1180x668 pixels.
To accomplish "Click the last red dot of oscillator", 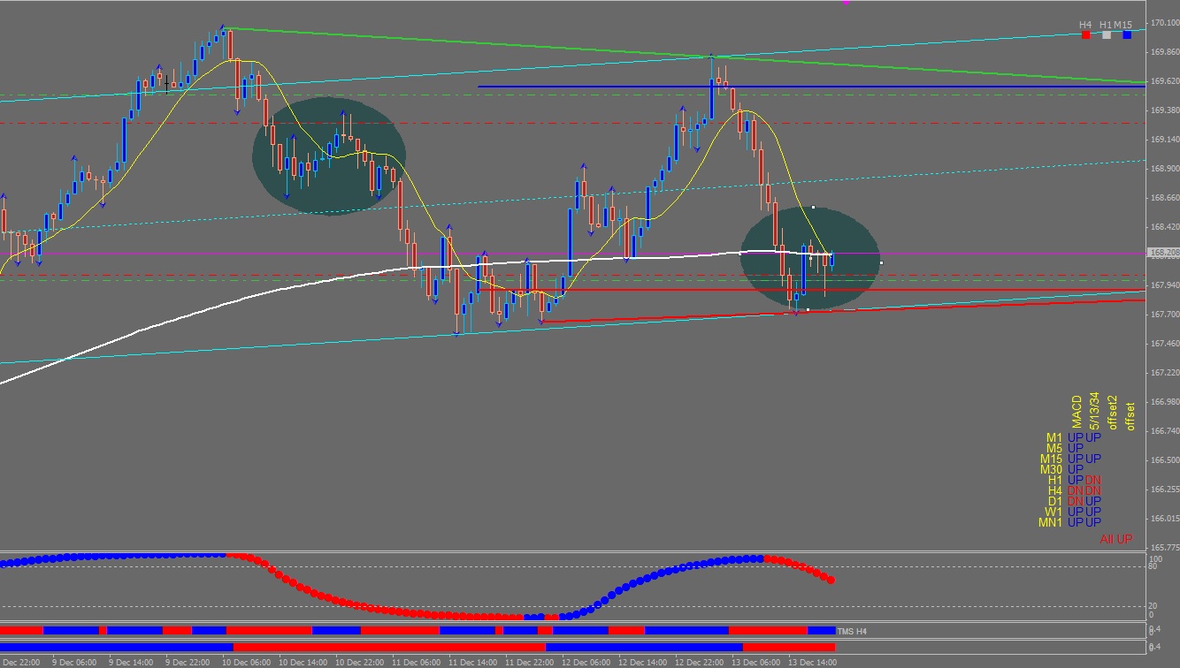I will (x=831, y=580).
